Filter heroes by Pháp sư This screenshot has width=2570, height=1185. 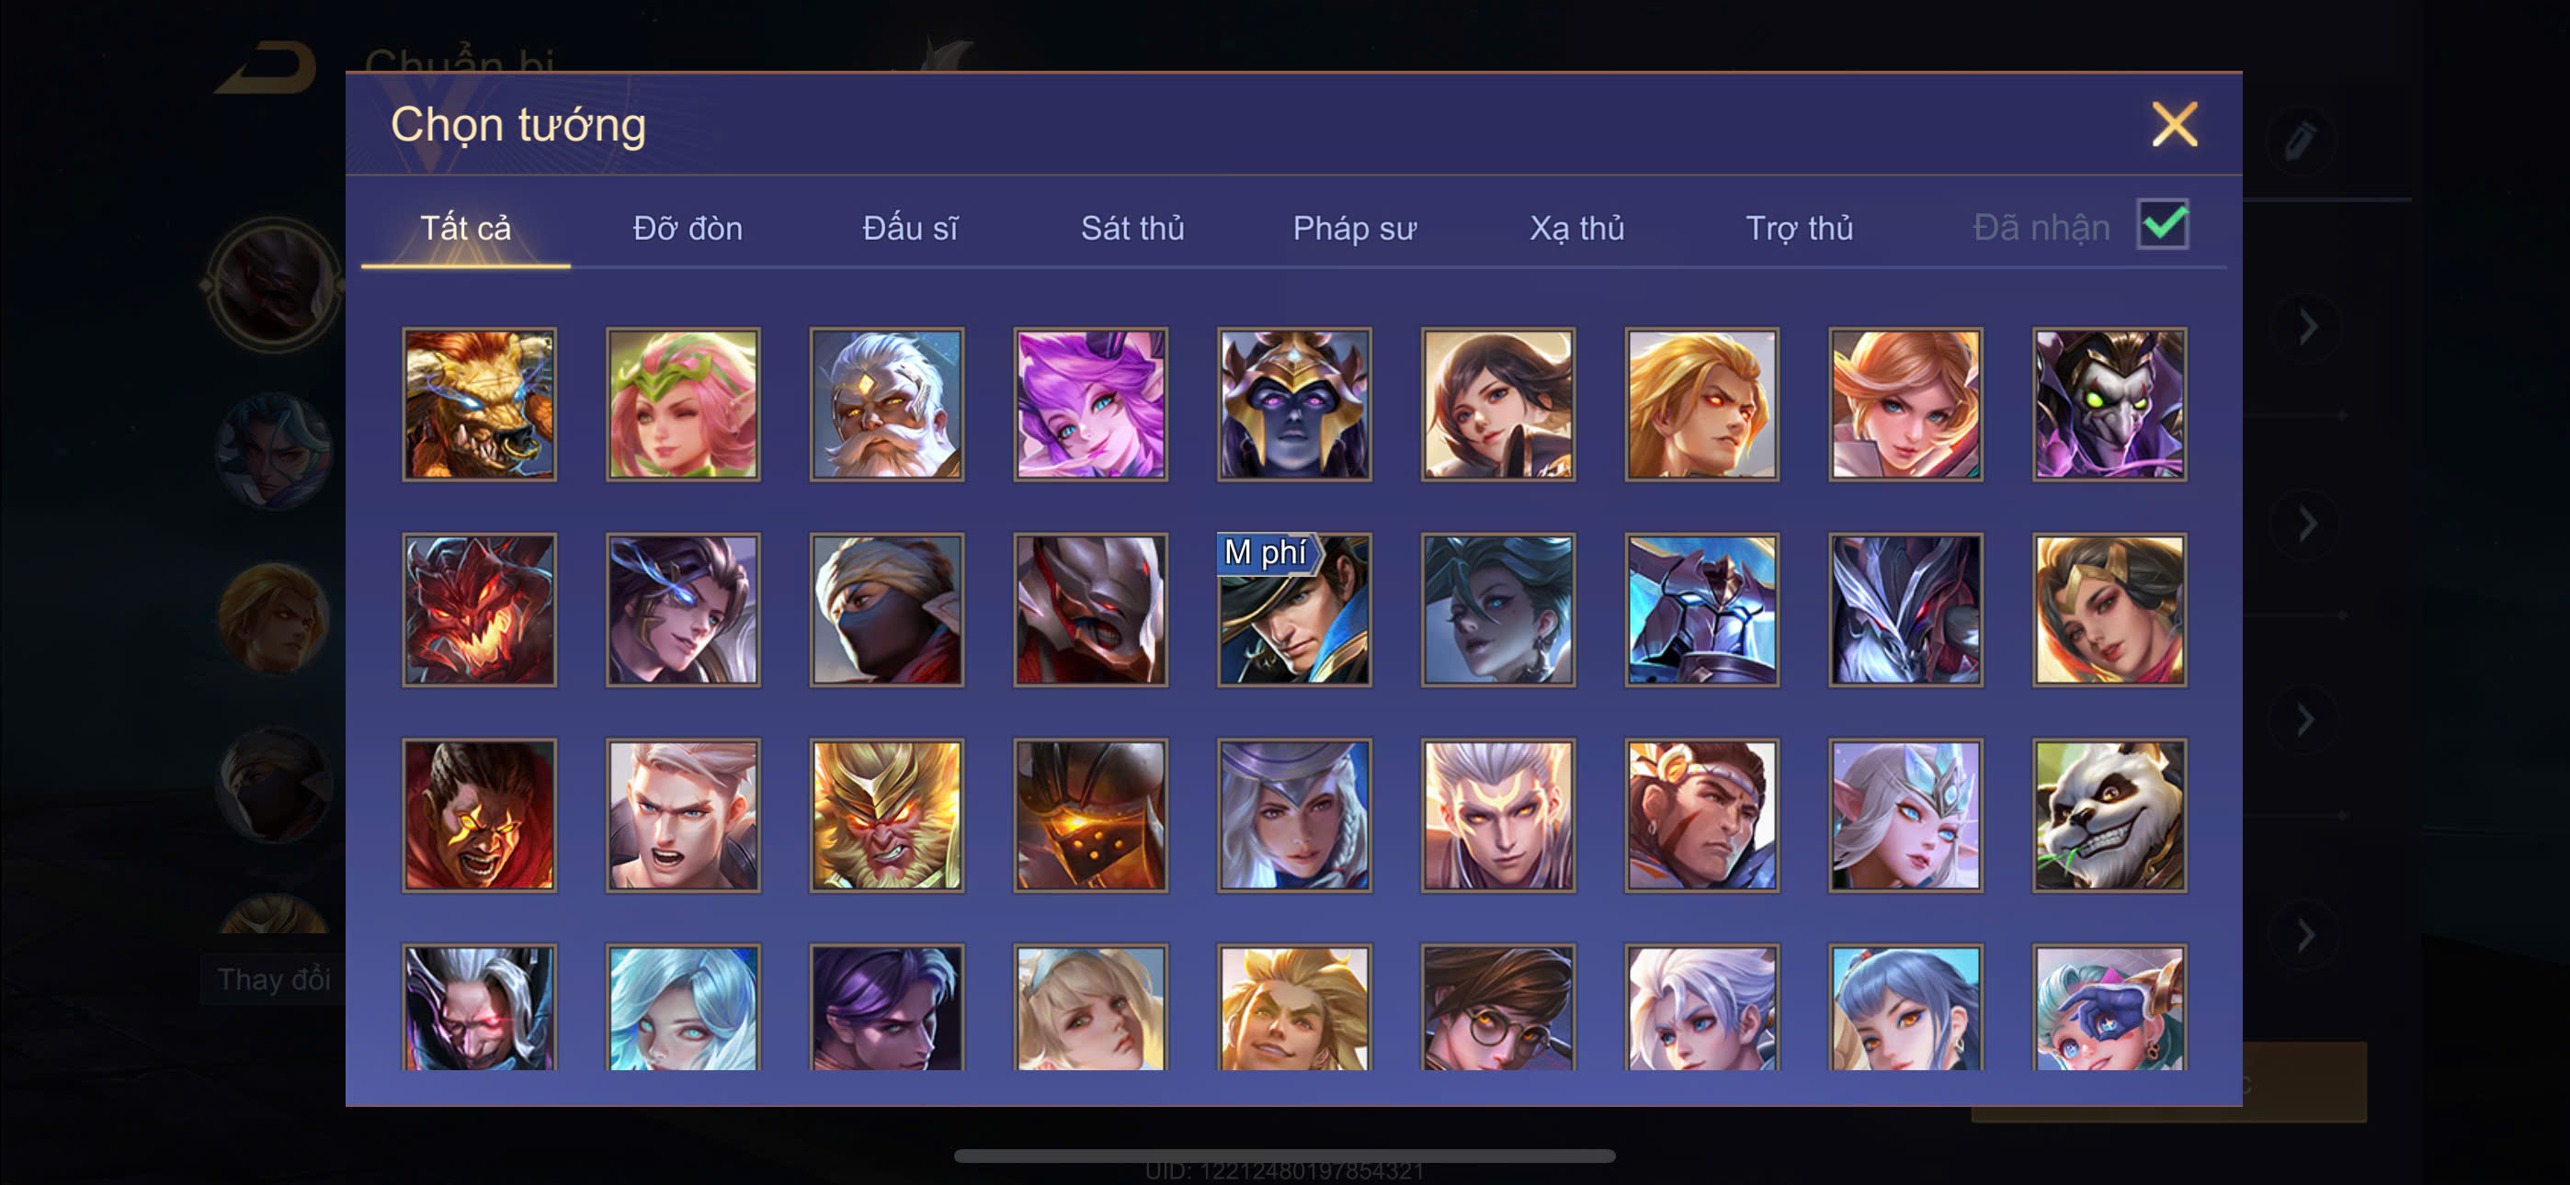click(1354, 229)
